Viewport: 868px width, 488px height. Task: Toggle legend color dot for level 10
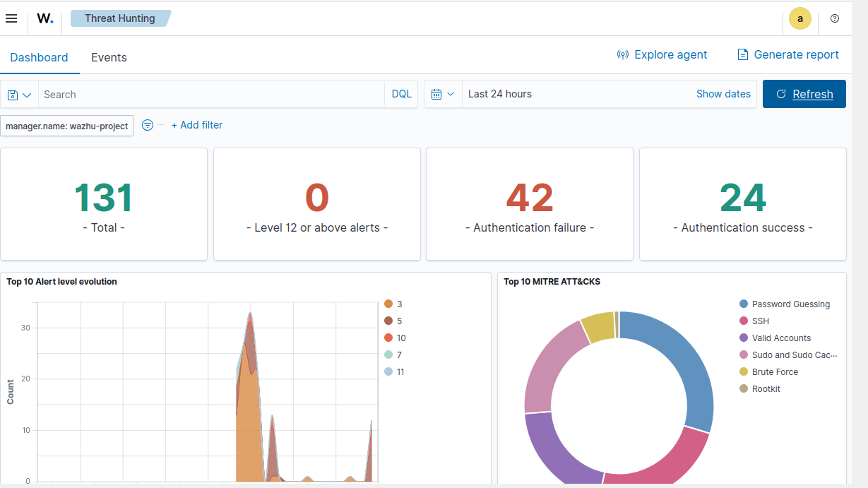[388, 338]
